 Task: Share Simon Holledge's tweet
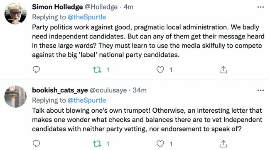pos(223,70)
